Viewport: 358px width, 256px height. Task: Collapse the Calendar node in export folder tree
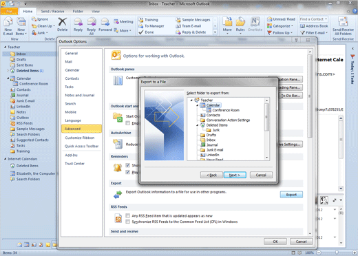coord(197,105)
